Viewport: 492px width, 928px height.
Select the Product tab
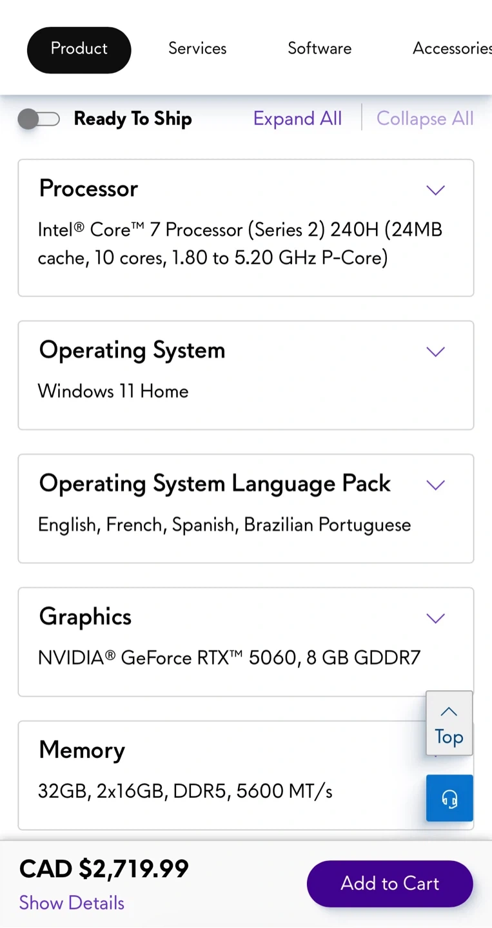pyautogui.click(x=79, y=49)
